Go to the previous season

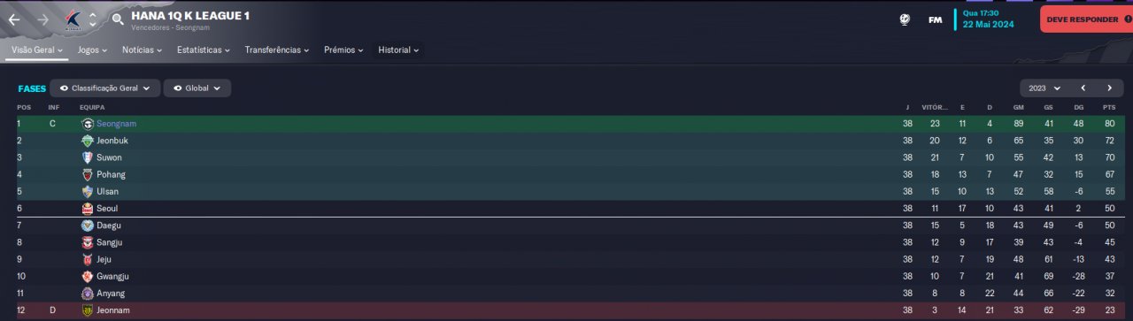[x=1083, y=88]
